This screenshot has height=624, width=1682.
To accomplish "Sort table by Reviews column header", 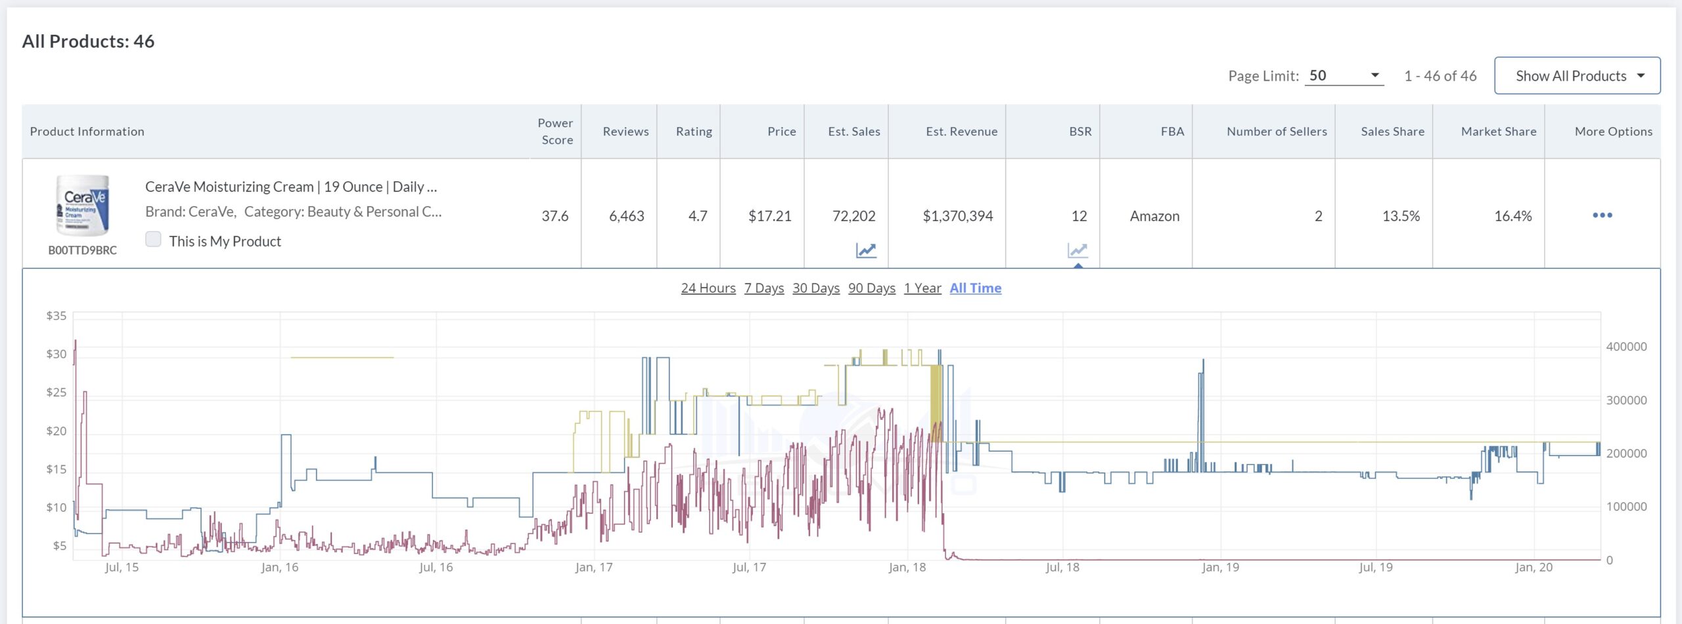I will tap(625, 131).
